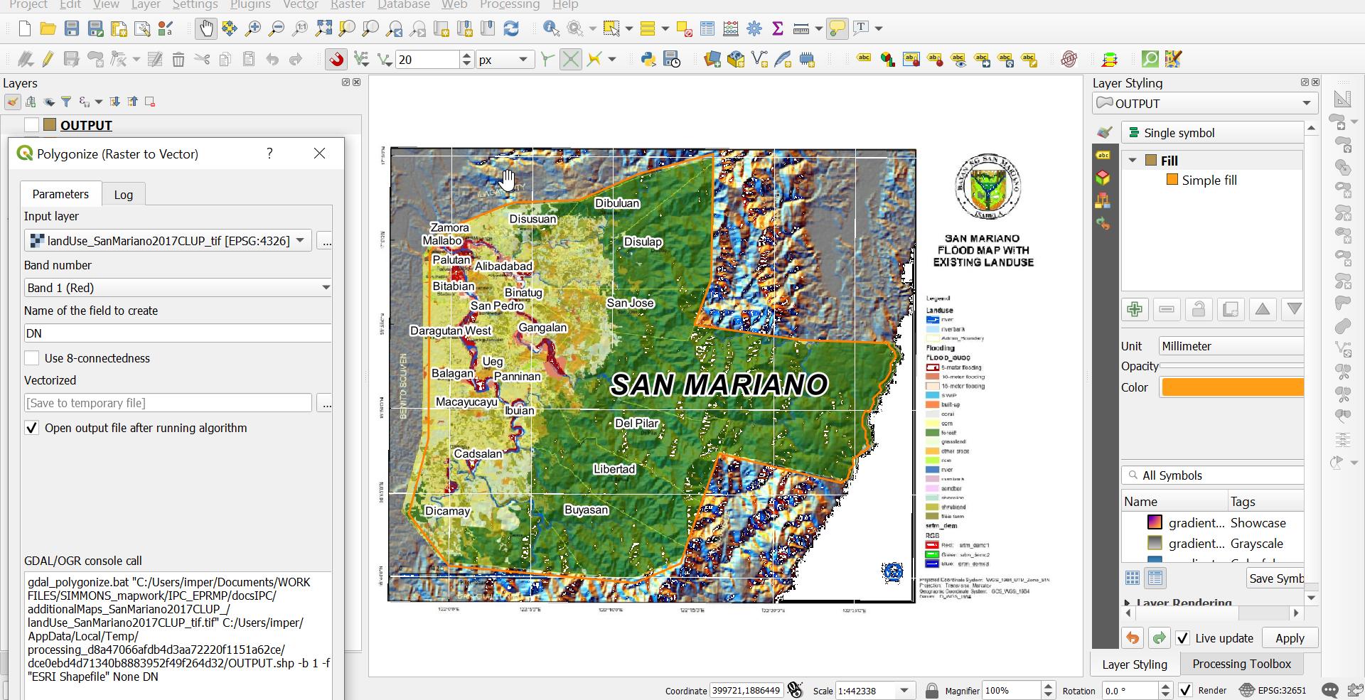1365x700 pixels.
Task: Uncheck Open output file after running algorithm
Action: tap(32, 428)
